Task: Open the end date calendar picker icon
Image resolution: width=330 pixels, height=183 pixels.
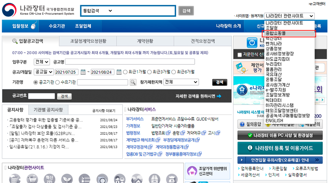Action: (119, 72)
